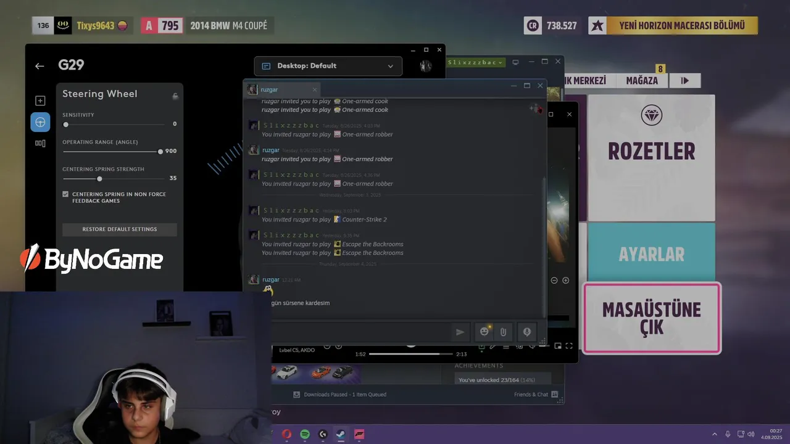Select the MASAÜSTÜNE ÇIK tile
The image size is (790, 444).
tap(651, 318)
